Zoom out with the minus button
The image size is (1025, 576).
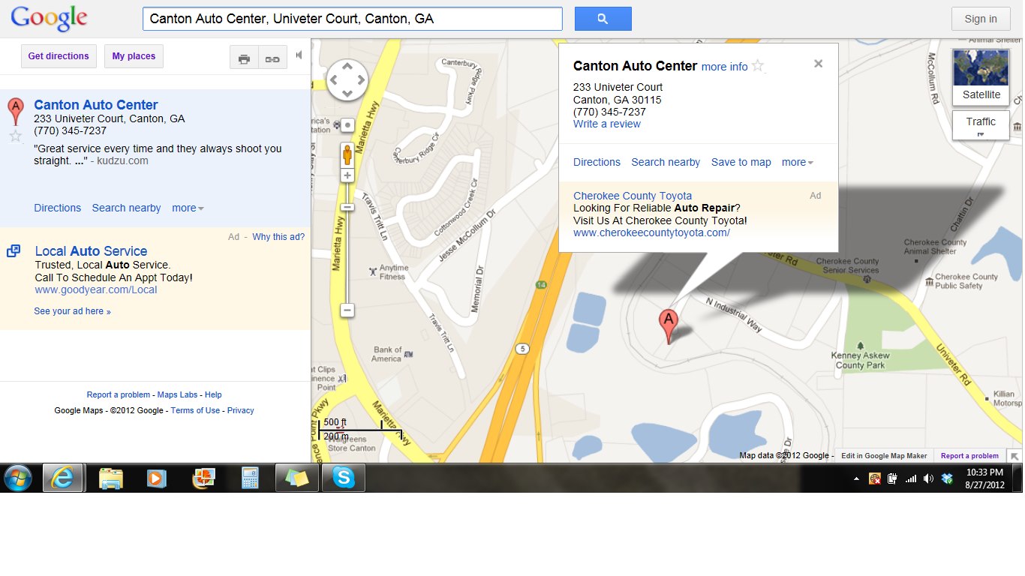tap(347, 310)
